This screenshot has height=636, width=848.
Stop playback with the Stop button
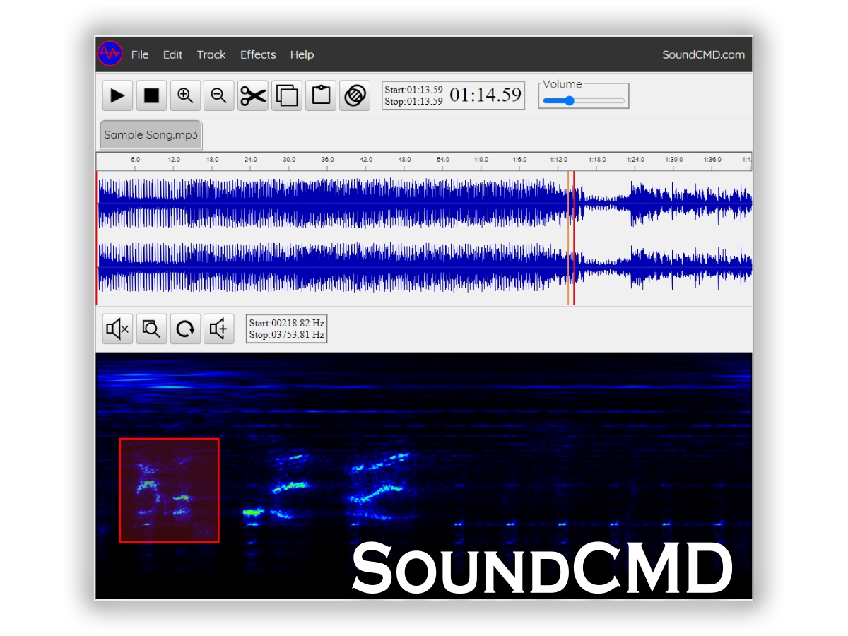[x=151, y=95]
